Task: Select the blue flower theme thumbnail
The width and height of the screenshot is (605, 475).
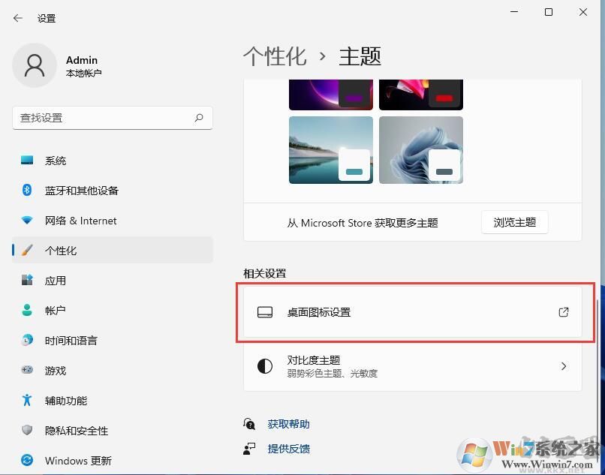Action: tap(420, 149)
